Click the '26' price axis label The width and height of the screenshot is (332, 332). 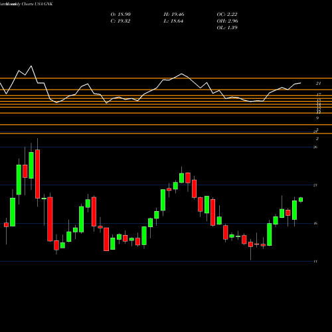click(x=315, y=147)
